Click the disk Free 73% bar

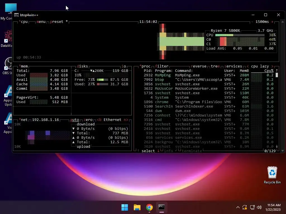coord(102,80)
